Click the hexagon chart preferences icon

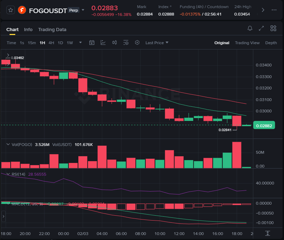point(137,43)
